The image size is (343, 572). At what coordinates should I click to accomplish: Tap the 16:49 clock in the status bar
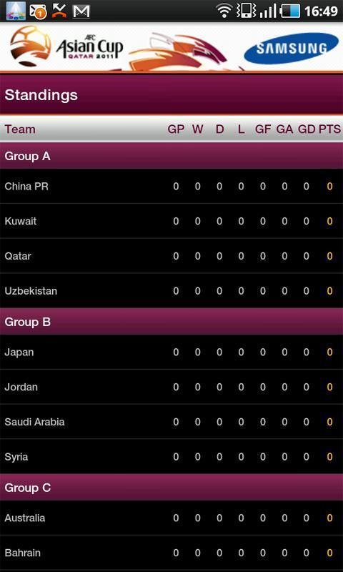[x=321, y=11]
